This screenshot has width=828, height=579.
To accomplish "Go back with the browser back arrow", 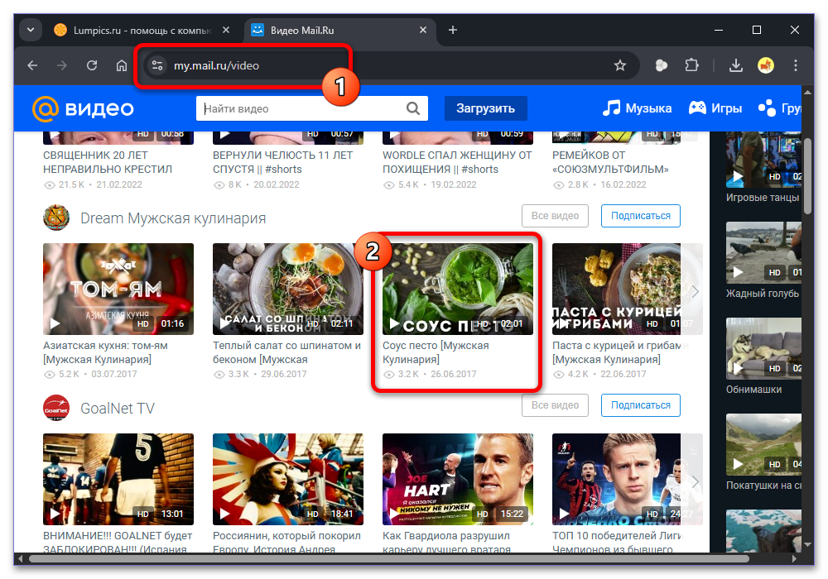I will point(33,65).
